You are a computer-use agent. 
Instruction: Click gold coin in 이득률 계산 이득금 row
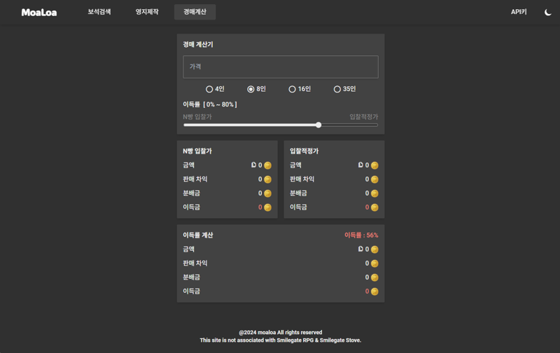pos(374,291)
